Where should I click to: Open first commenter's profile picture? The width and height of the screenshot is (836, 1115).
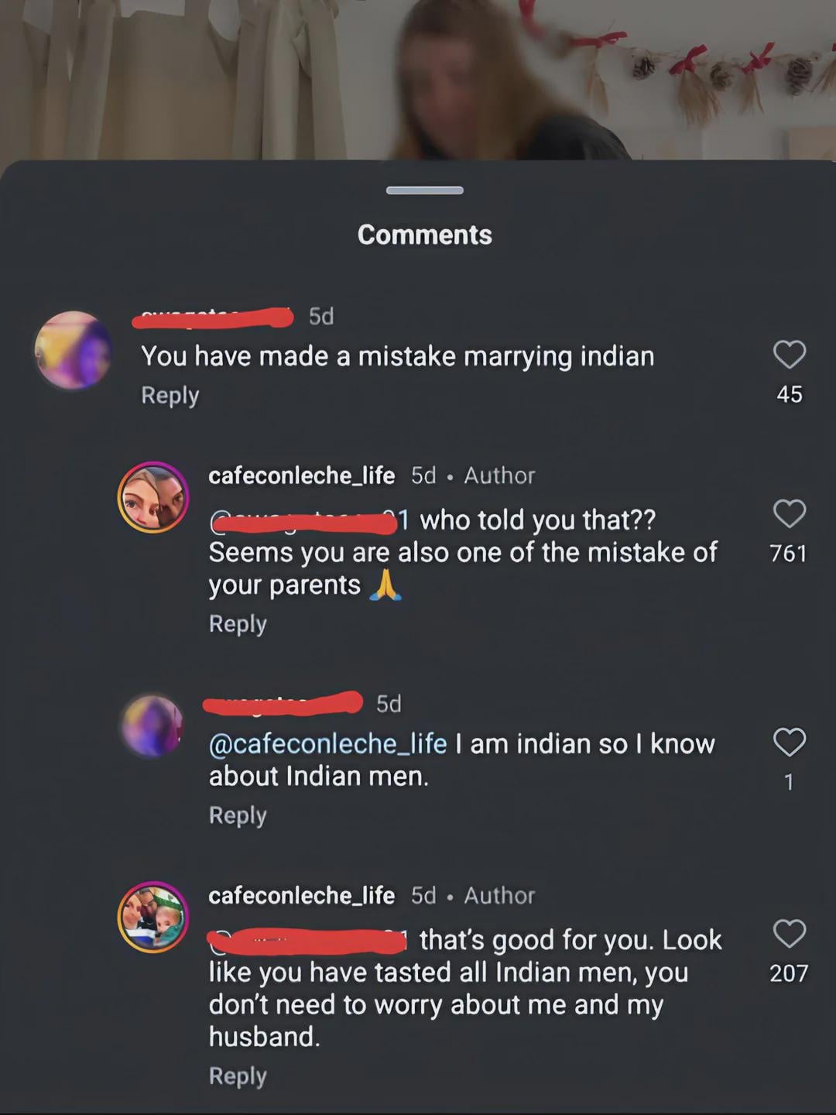[74, 349]
